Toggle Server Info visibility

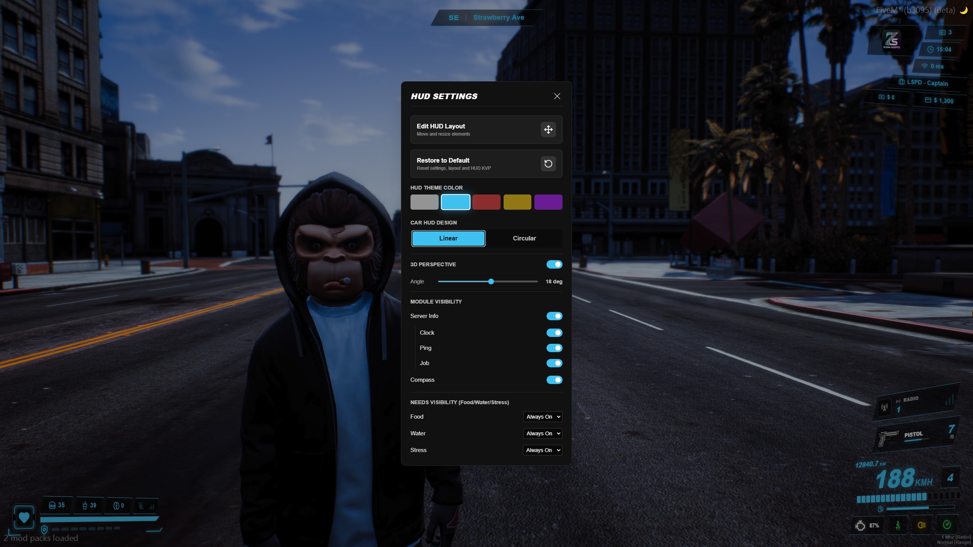[x=554, y=316]
